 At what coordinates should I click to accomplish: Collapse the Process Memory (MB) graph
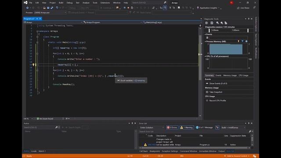[205, 41]
